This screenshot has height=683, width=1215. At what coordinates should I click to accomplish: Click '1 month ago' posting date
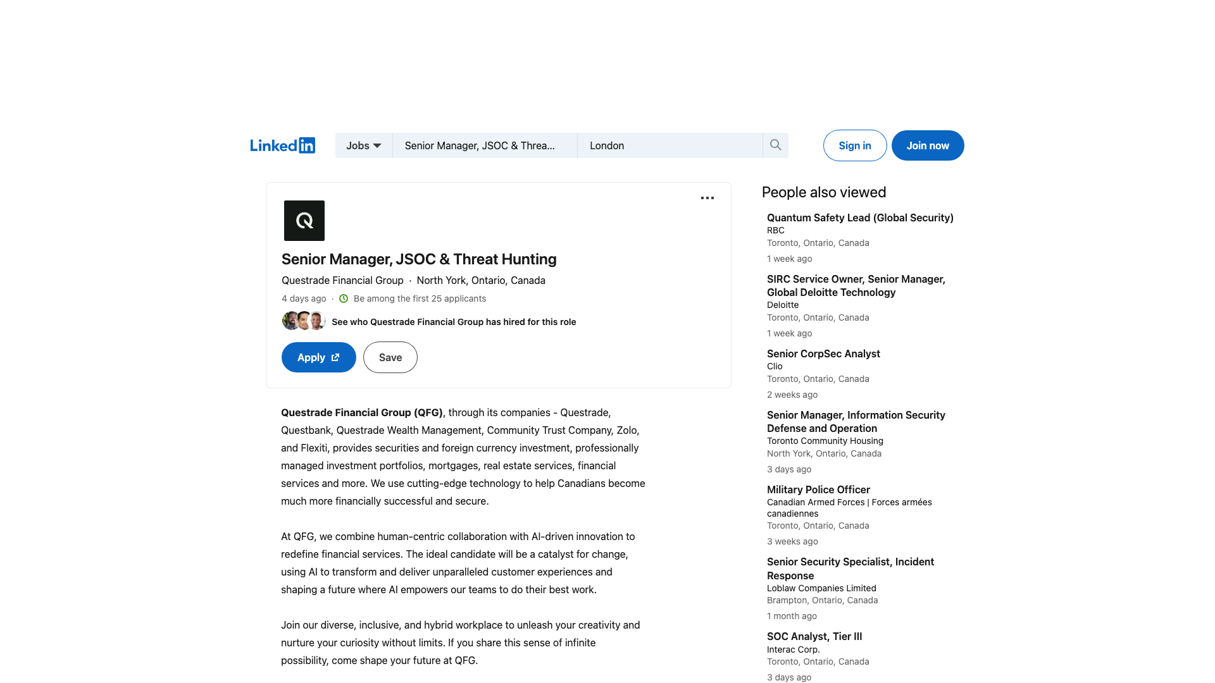(x=792, y=616)
